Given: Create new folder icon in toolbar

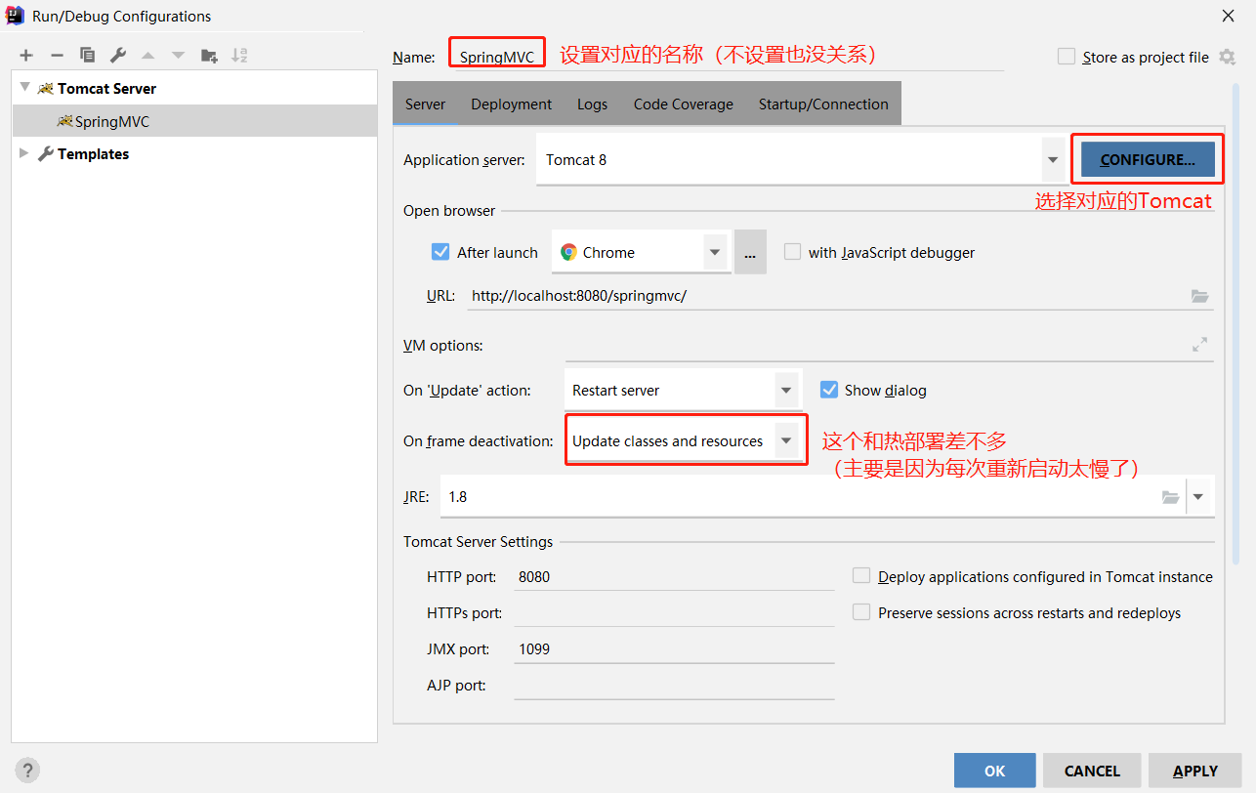Looking at the screenshot, I should click(x=209, y=56).
